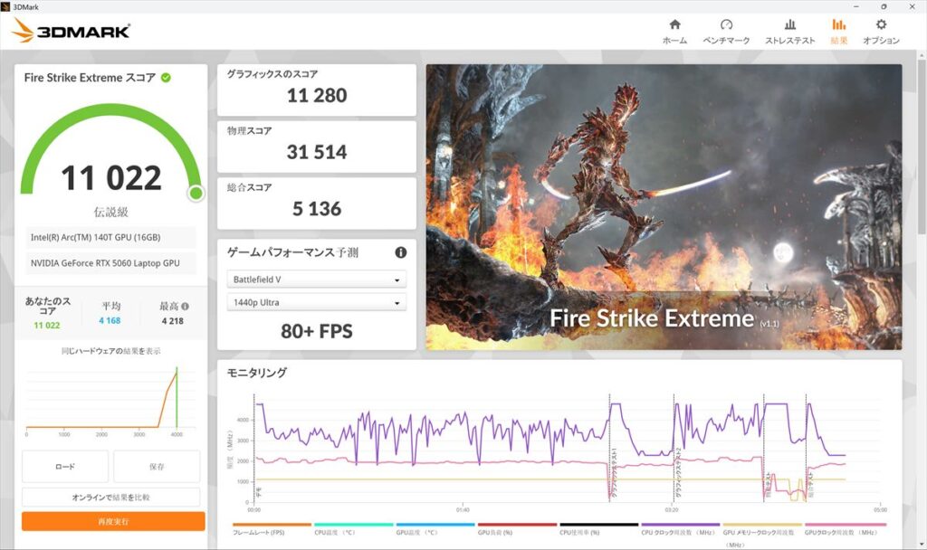The image size is (927, 550).
Task: Click NVIDIA GeForce RTX 5060 Laptop GPU entry
Action: (110, 263)
